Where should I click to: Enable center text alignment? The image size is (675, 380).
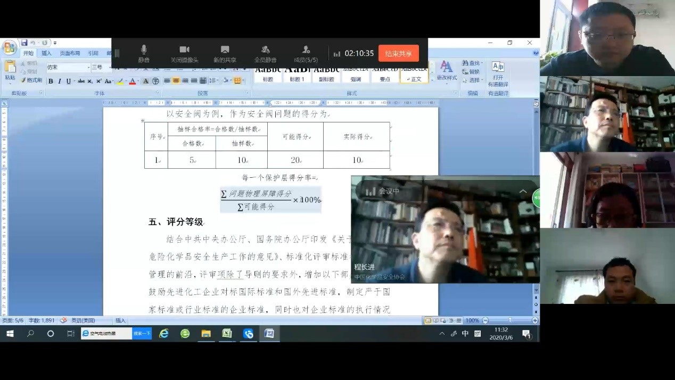176,81
